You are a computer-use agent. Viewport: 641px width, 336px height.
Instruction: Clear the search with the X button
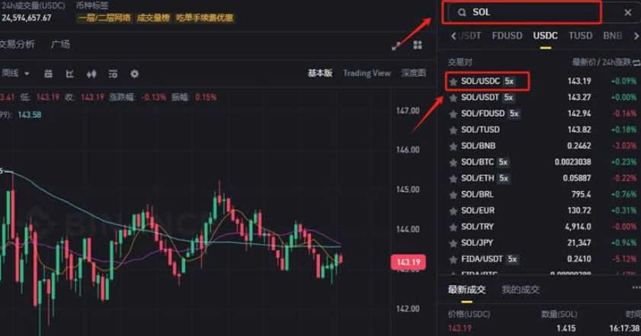tap(628, 13)
